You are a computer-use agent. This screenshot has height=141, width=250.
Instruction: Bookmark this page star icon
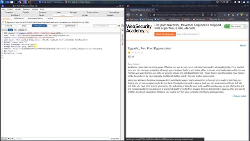215,14
